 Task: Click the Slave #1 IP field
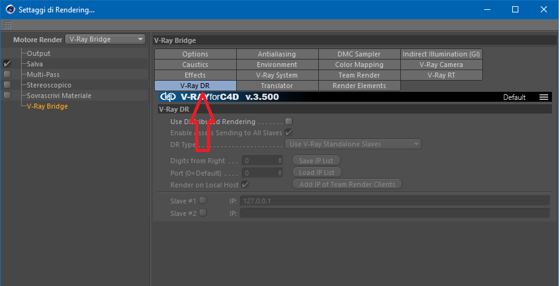coord(395,201)
